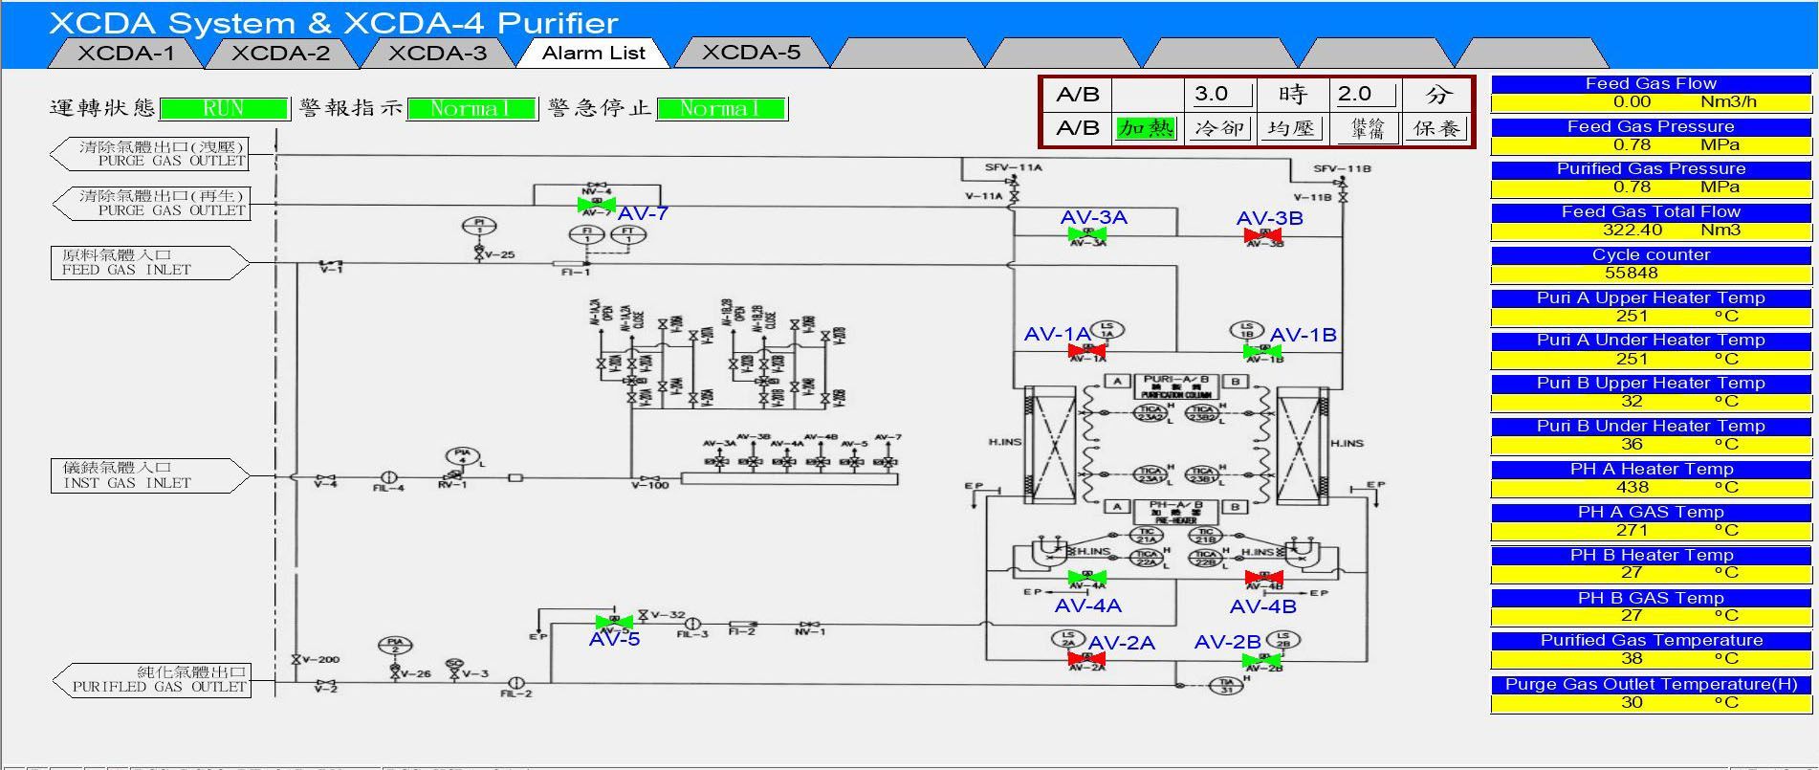Go to the XCDA-3 tab
The height and width of the screenshot is (770, 1819).
438,54
